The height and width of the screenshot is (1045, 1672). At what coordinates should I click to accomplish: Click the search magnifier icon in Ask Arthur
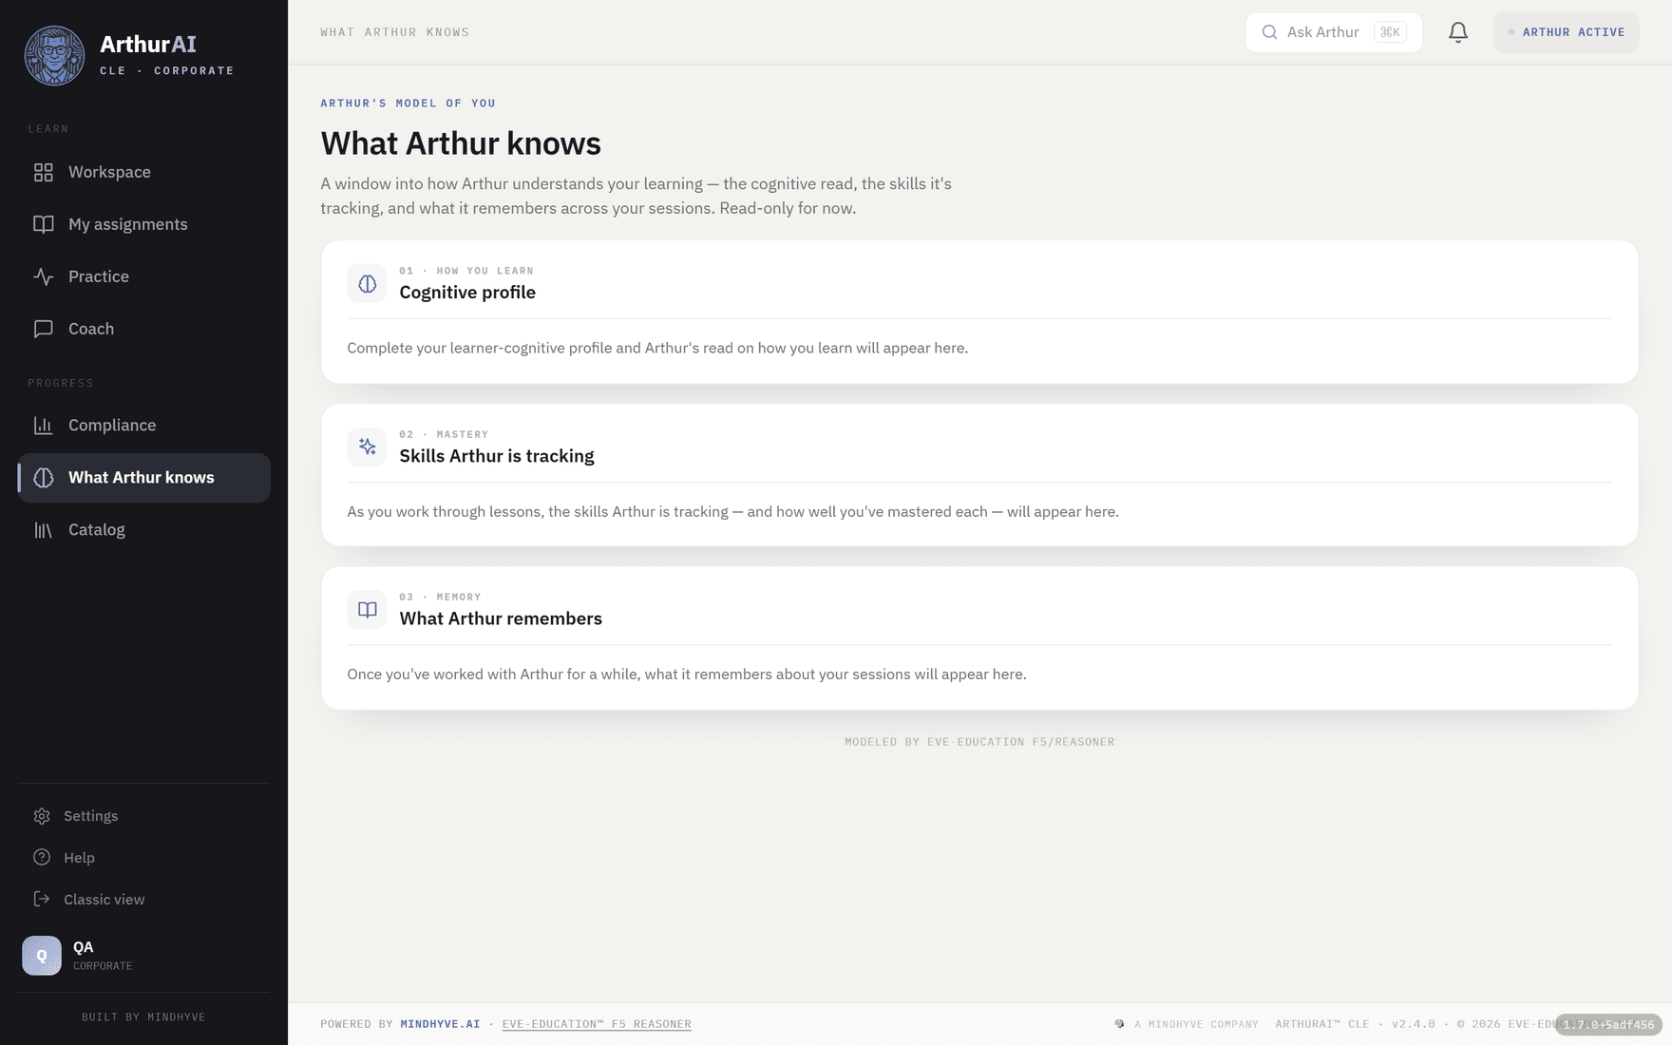[x=1269, y=32]
